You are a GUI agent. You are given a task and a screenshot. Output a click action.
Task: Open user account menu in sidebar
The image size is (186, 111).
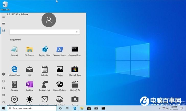point(4,74)
